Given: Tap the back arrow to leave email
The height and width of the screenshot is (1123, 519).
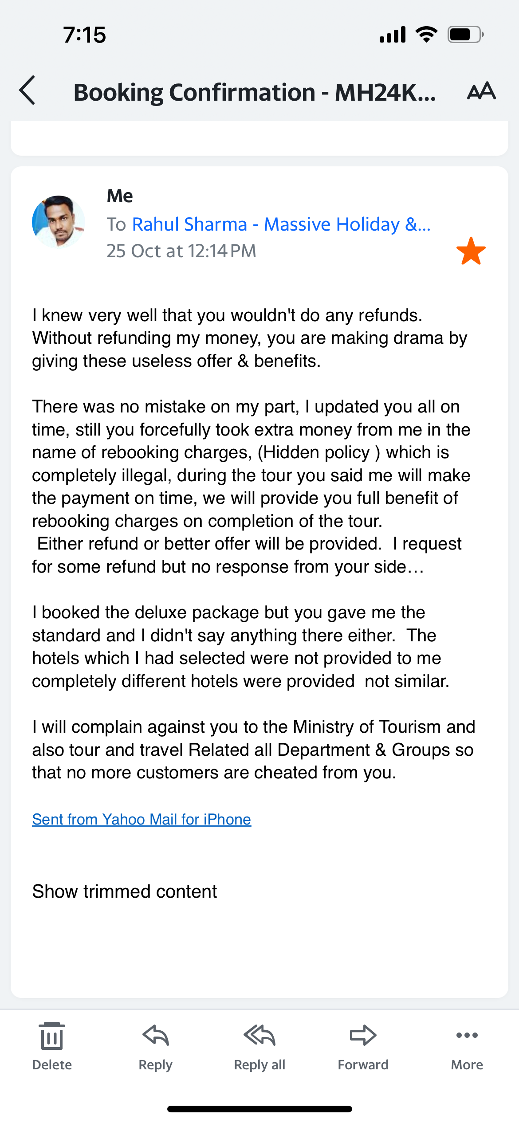Looking at the screenshot, I should pos(28,90).
